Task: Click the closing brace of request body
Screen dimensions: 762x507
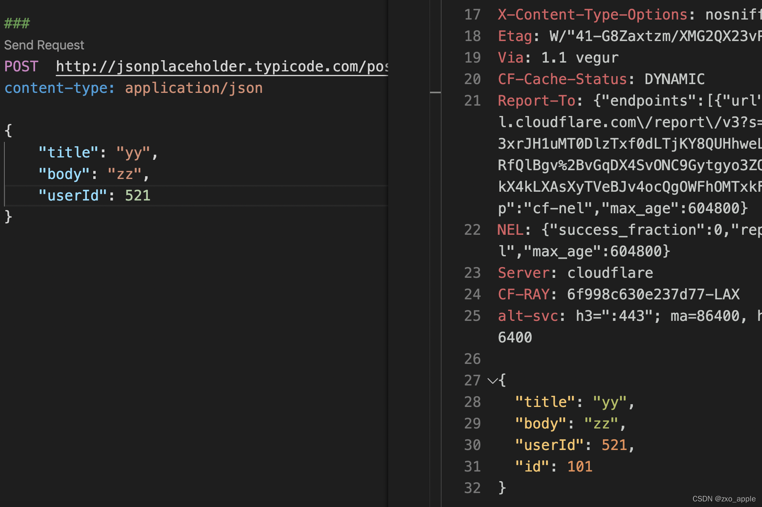Action: pos(8,217)
